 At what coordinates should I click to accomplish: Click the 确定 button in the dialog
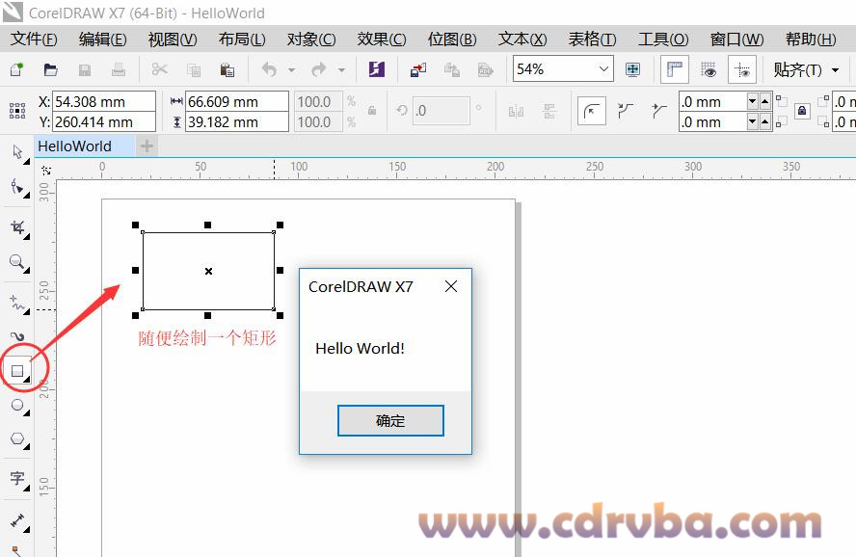tap(390, 420)
